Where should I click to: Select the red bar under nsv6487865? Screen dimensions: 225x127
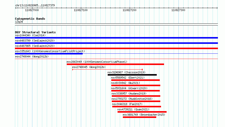point(116,48)
